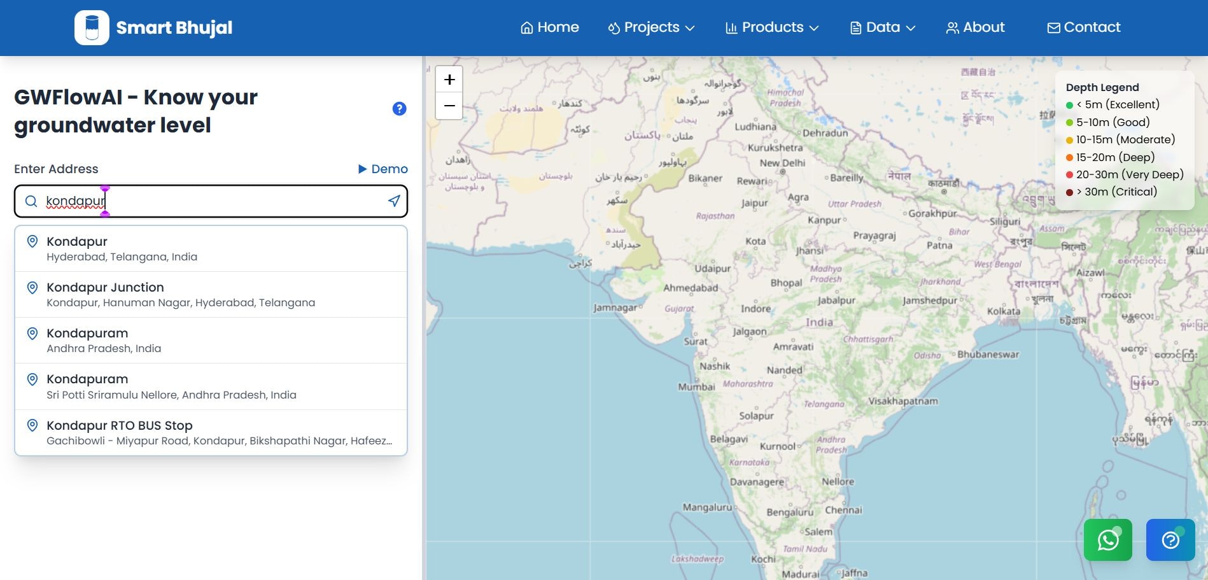Screen dimensions: 1208x580
Task: Click the > 30m (Critical) legend dot
Action: coord(1070,192)
